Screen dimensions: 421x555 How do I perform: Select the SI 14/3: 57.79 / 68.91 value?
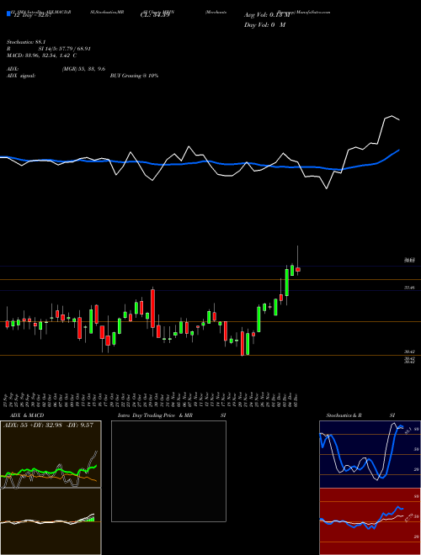[x=65, y=49]
